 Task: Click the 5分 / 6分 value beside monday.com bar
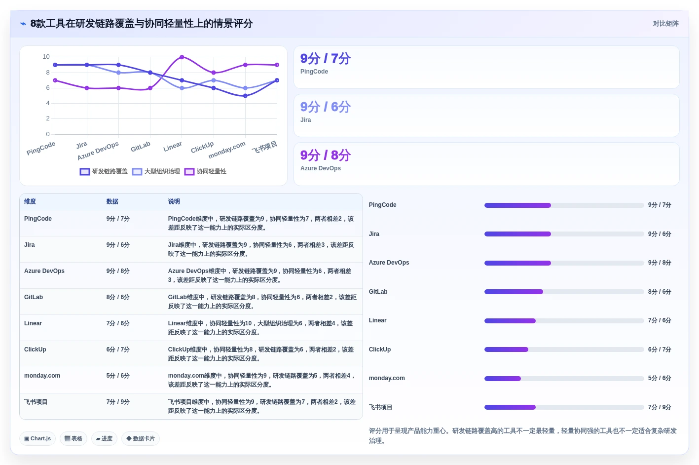click(660, 378)
